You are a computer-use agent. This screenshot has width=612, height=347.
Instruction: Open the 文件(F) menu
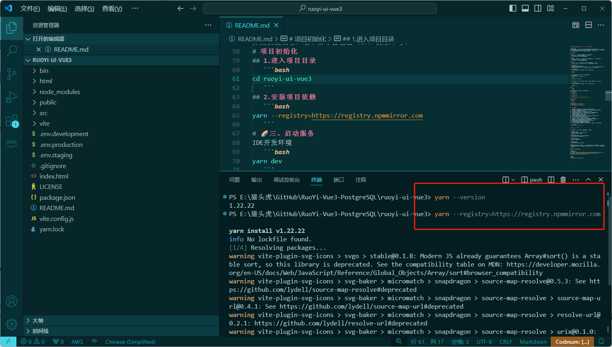(x=30, y=8)
